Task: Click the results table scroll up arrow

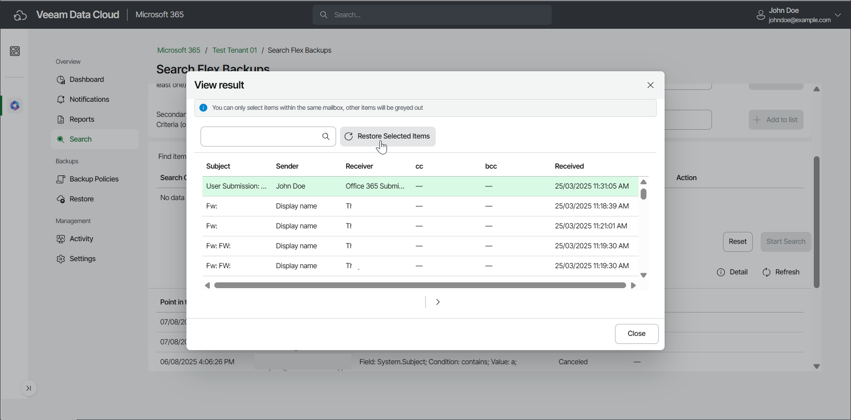Action: pos(644,182)
